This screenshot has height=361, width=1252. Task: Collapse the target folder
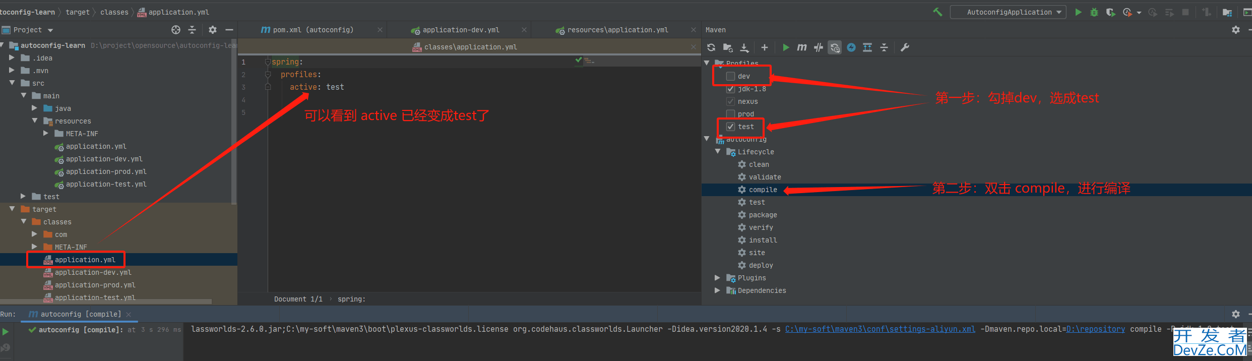(12, 209)
